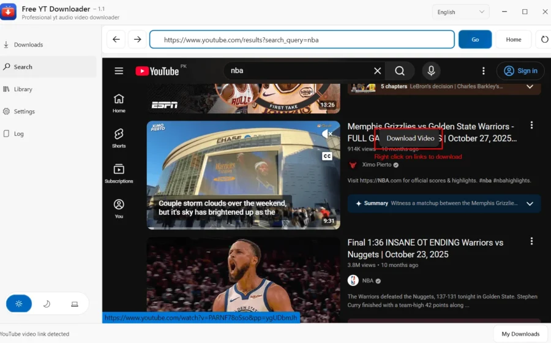Click the Home button in toolbar
The width and height of the screenshot is (551, 343).
pyautogui.click(x=514, y=39)
